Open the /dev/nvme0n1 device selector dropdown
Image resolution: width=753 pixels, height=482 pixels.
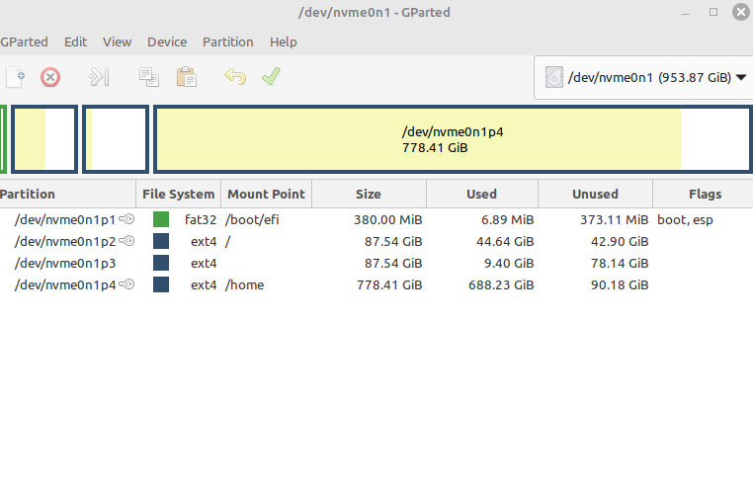(646, 77)
